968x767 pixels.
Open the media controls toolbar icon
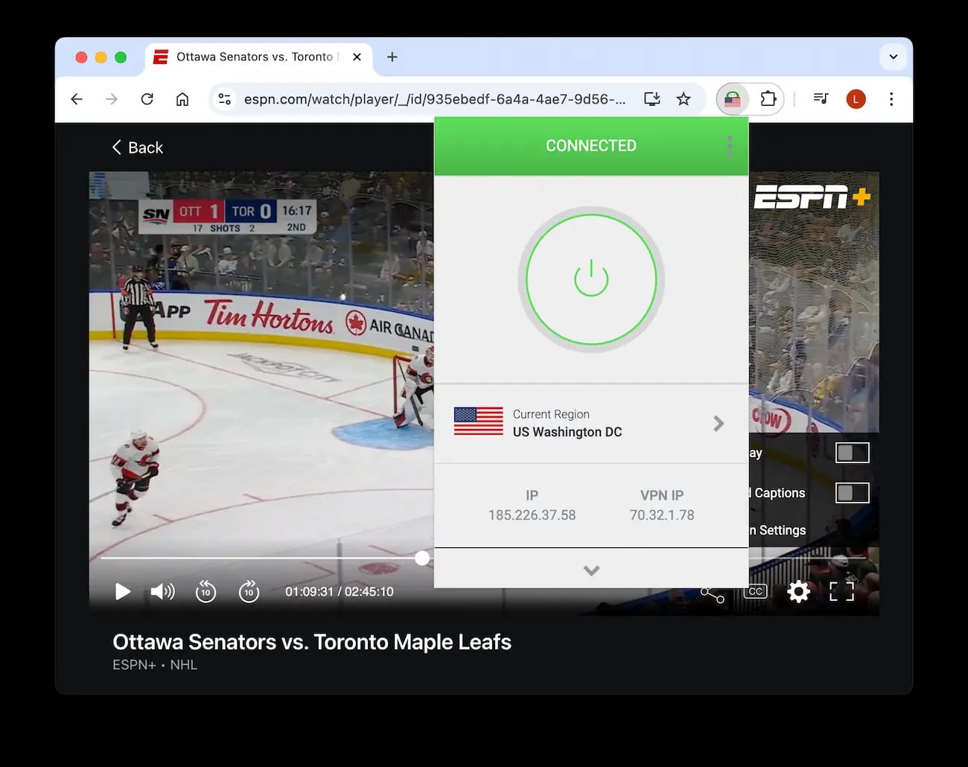tap(821, 98)
